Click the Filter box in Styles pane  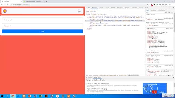tap(154, 13)
